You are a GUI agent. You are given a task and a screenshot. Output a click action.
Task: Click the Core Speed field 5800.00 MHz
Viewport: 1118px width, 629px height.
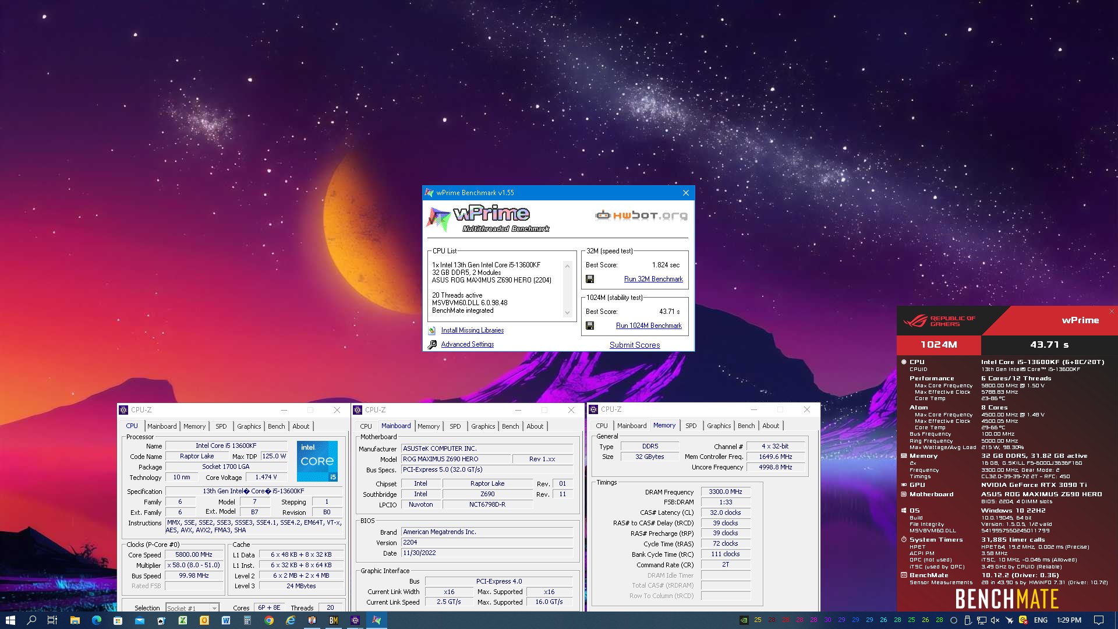[x=194, y=554]
